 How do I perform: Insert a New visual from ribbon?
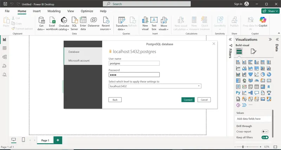click(145, 24)
